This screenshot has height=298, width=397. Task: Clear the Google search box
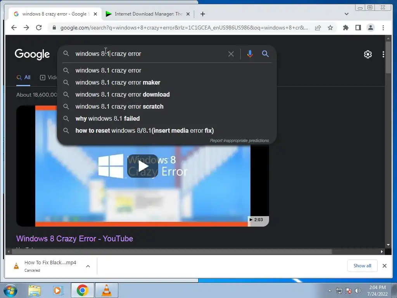pyautogui.click(x=231, y=54)
